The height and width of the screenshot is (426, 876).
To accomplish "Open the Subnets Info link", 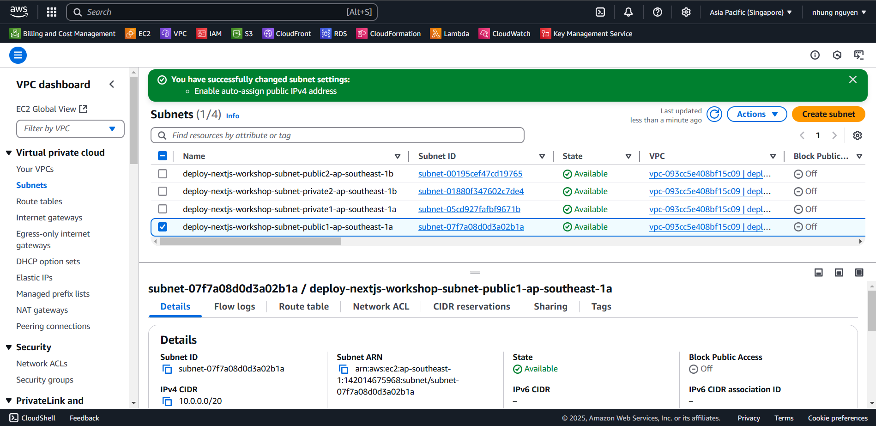I will 233,116.
